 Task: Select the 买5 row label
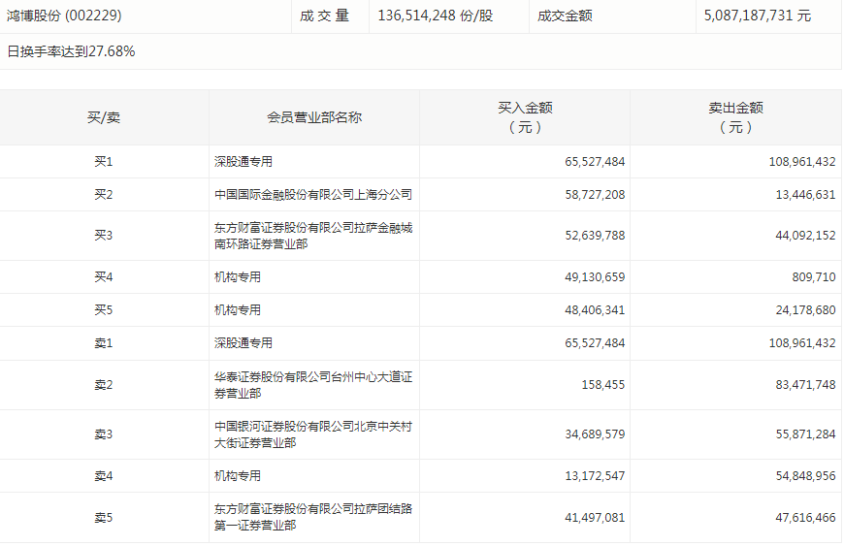pos(104,309)
